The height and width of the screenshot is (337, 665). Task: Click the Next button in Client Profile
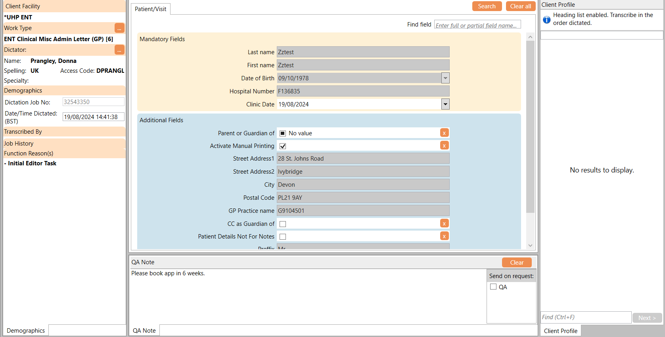(x=647, y=318)
